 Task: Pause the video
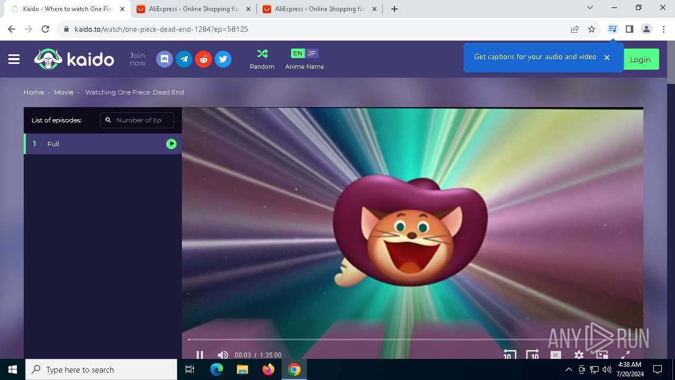click(200, 355)
